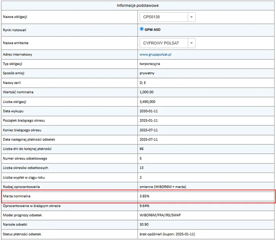This screenshot has width=276, height=240.
Task: Open the www.grupapolsat.pl link
Action: [155, 55]
